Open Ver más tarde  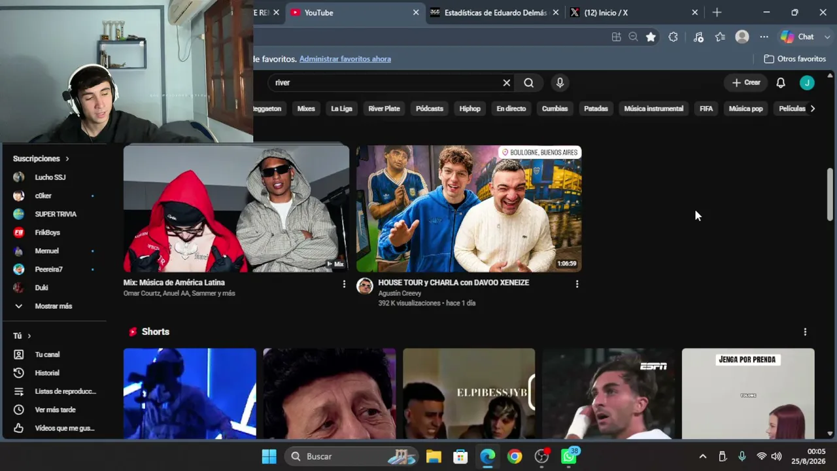(55, 410)
